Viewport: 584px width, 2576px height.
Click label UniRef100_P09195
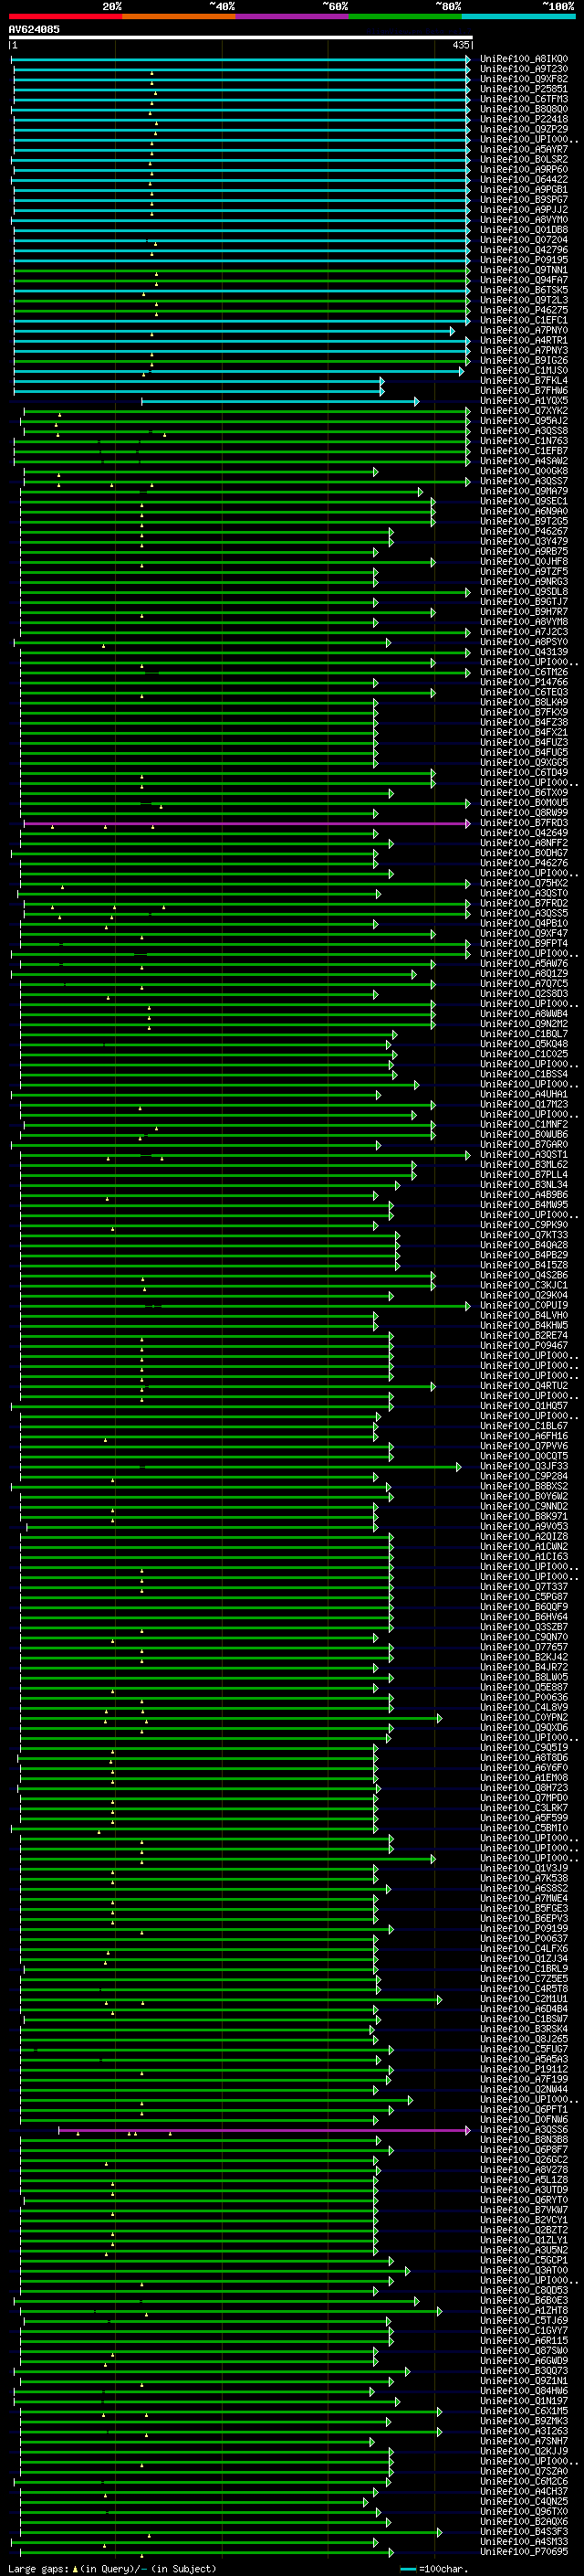524,260
